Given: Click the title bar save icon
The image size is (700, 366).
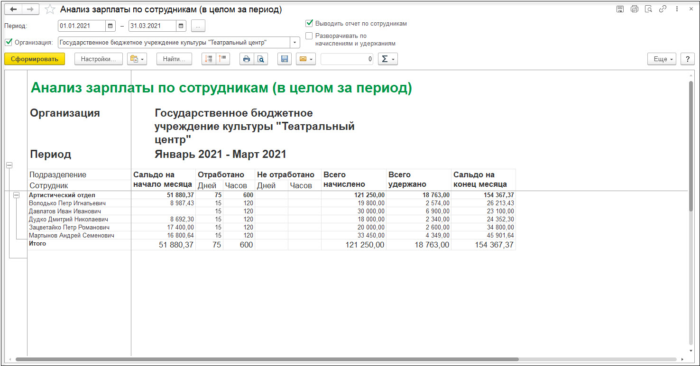Looking at the screenshot, I should point(620,9).
